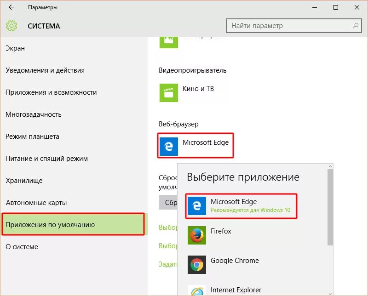Click Кино и ТВ default video player
Image resolution: width=368 pixels, height=296 pixels.
(x=198, y=89)
